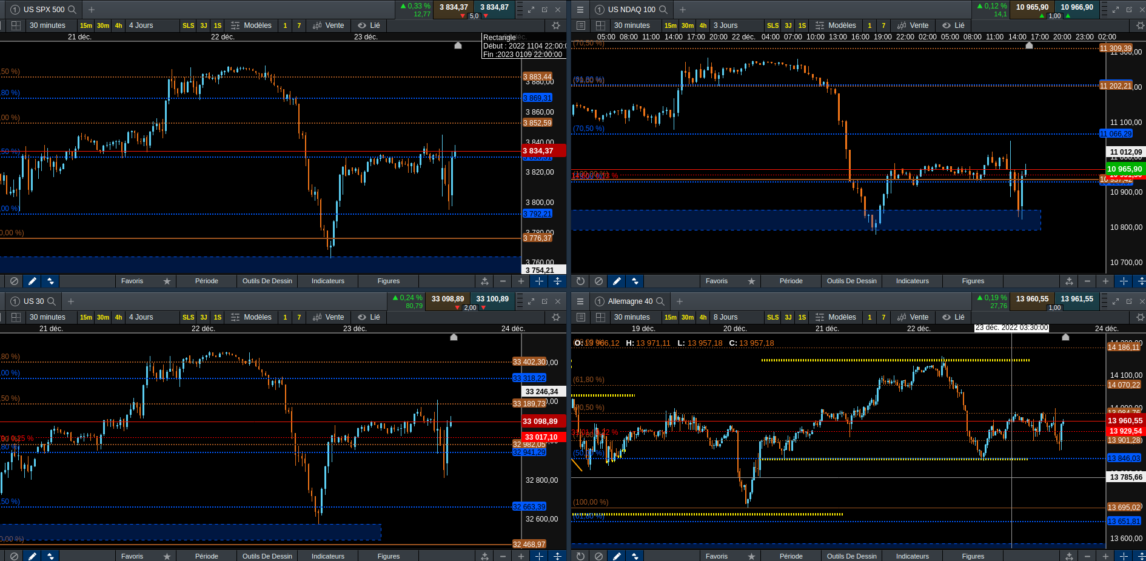Reset chart with refresh icon in US NDAQ 100
This screenshot has height=561, width=1146.
tap(580, 281)
